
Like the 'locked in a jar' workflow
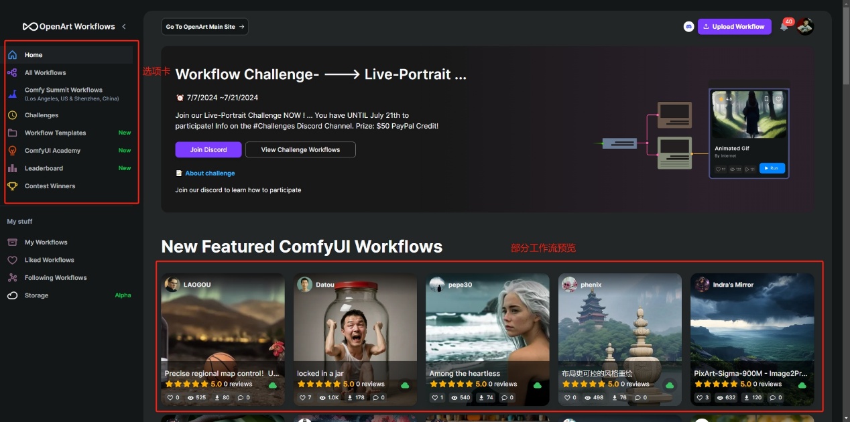tap(302, 398)
